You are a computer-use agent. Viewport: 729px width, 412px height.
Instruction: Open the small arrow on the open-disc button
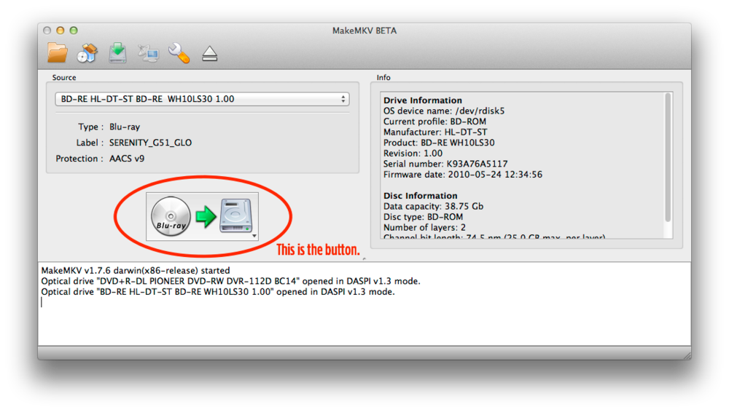(254, 236)
